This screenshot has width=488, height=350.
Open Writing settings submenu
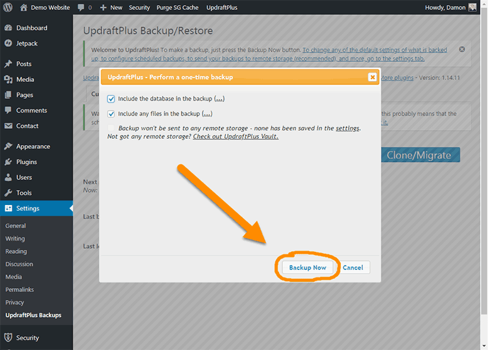coord(15,238)
